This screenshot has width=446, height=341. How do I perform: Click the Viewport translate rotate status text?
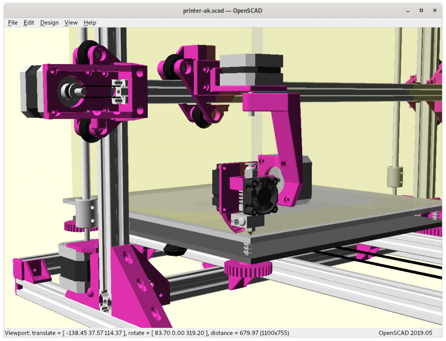tap(147, 333)
